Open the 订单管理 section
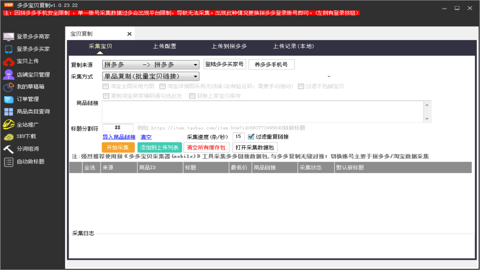Screen dimensions: 480x270 23,99
